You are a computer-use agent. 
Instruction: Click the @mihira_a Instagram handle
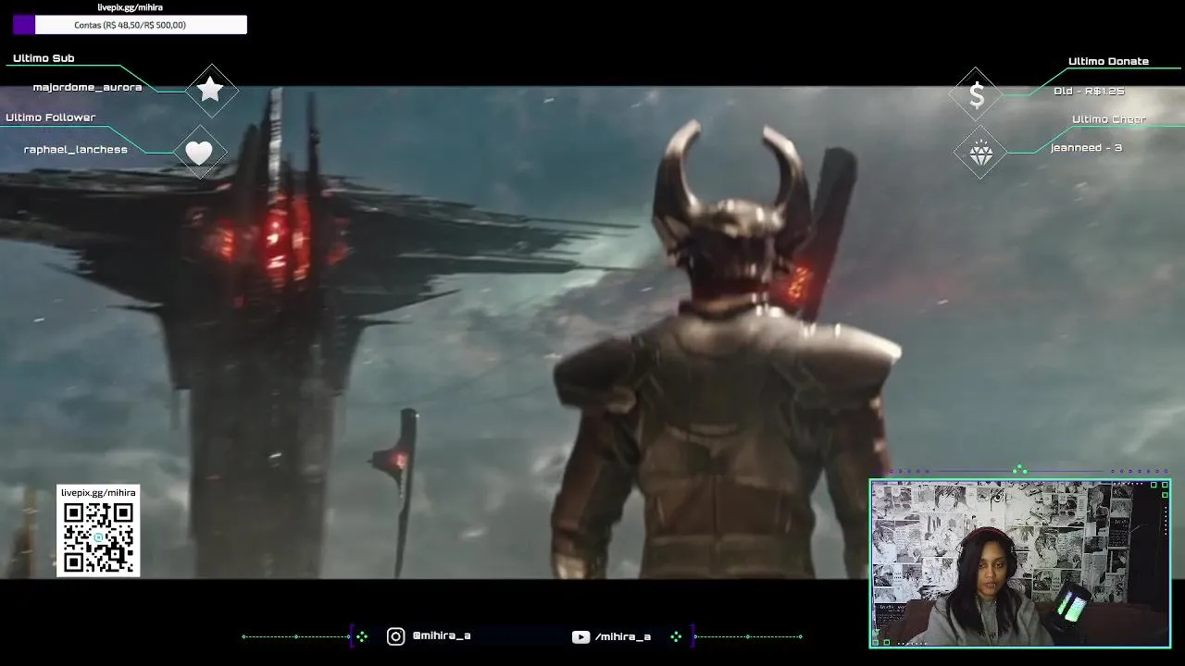click(442, 636)
